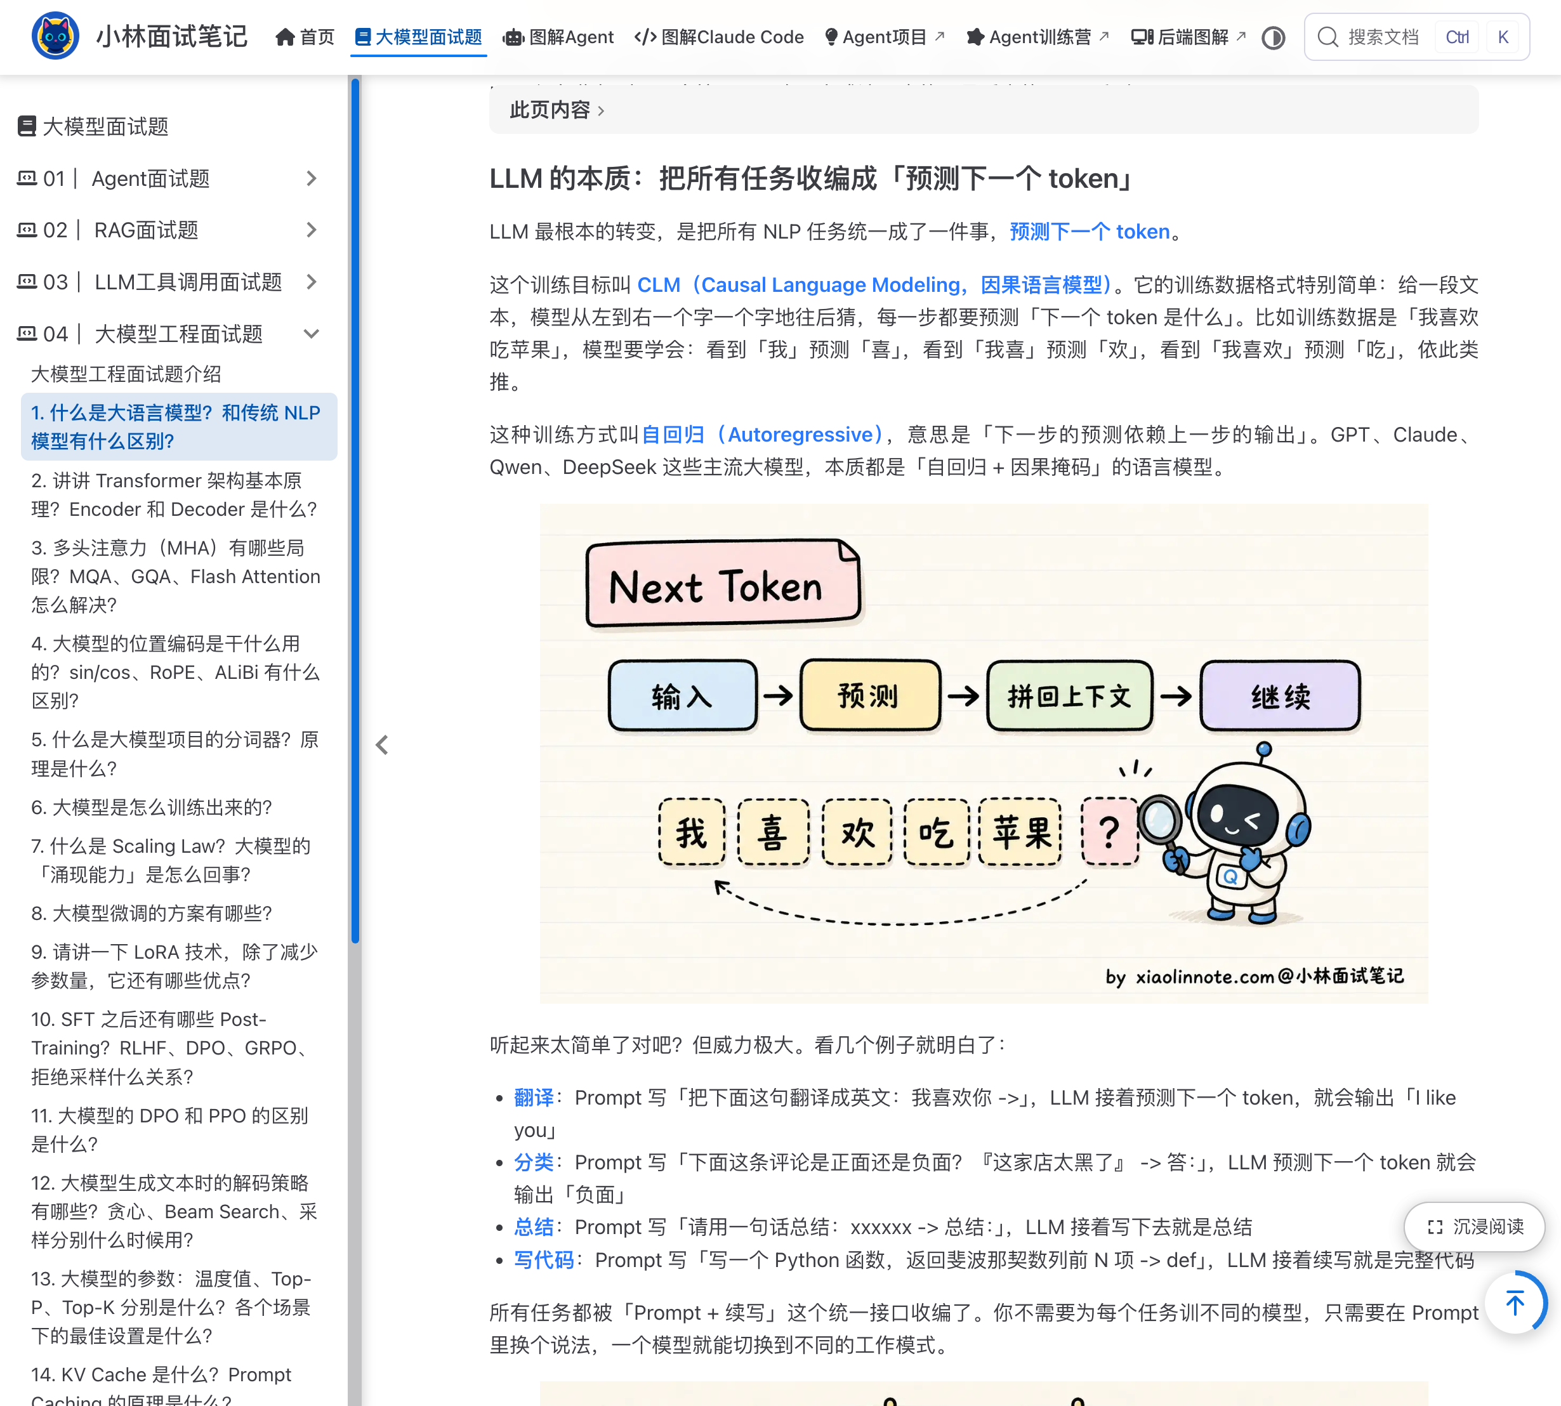Viewport: 1561px width, 1406px height.
Task: Click the 翻译 bullet label
Action: [534, 1098]
